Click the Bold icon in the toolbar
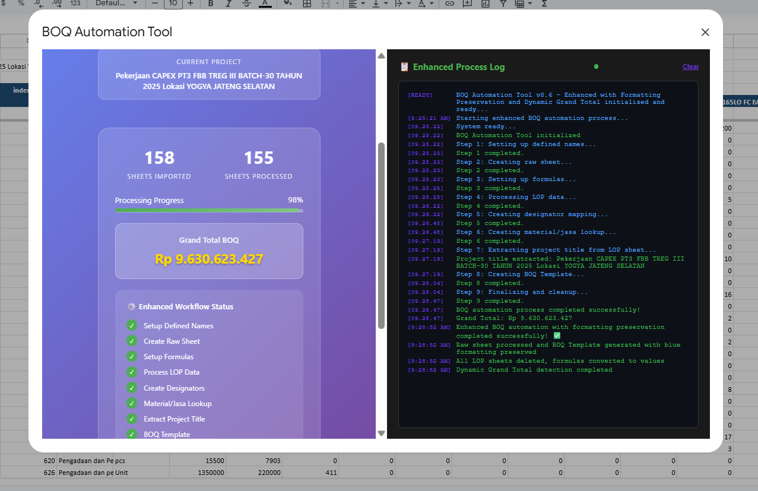Screen dimensions: 758x491 click(211, 4)
